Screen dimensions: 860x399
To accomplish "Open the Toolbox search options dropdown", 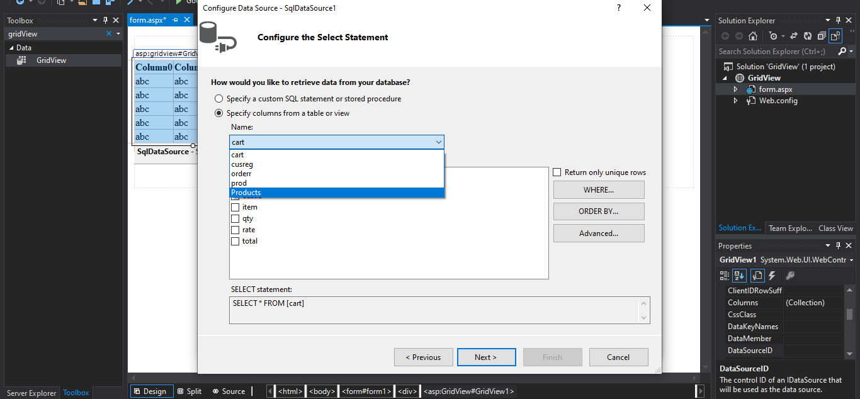I will tap(118, 34).
